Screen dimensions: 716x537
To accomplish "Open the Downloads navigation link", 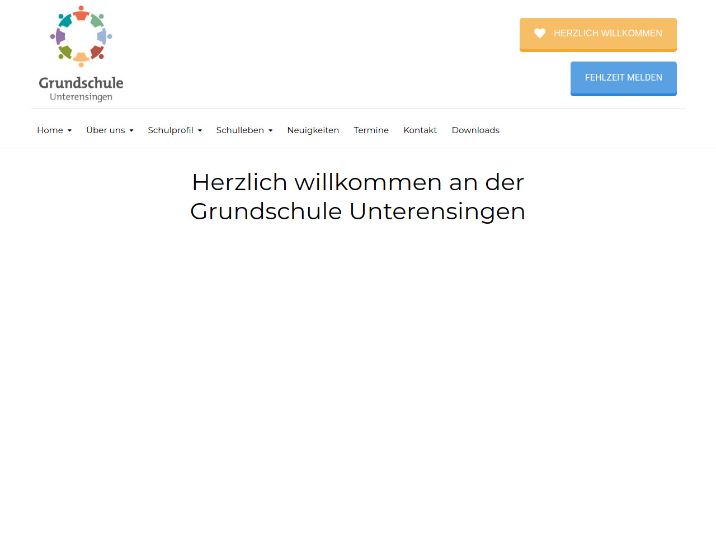I will (x=475, y=130).
